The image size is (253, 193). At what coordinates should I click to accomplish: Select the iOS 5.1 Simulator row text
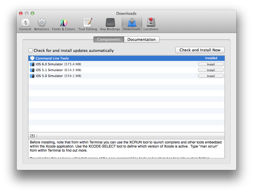(x=58, y=70)
